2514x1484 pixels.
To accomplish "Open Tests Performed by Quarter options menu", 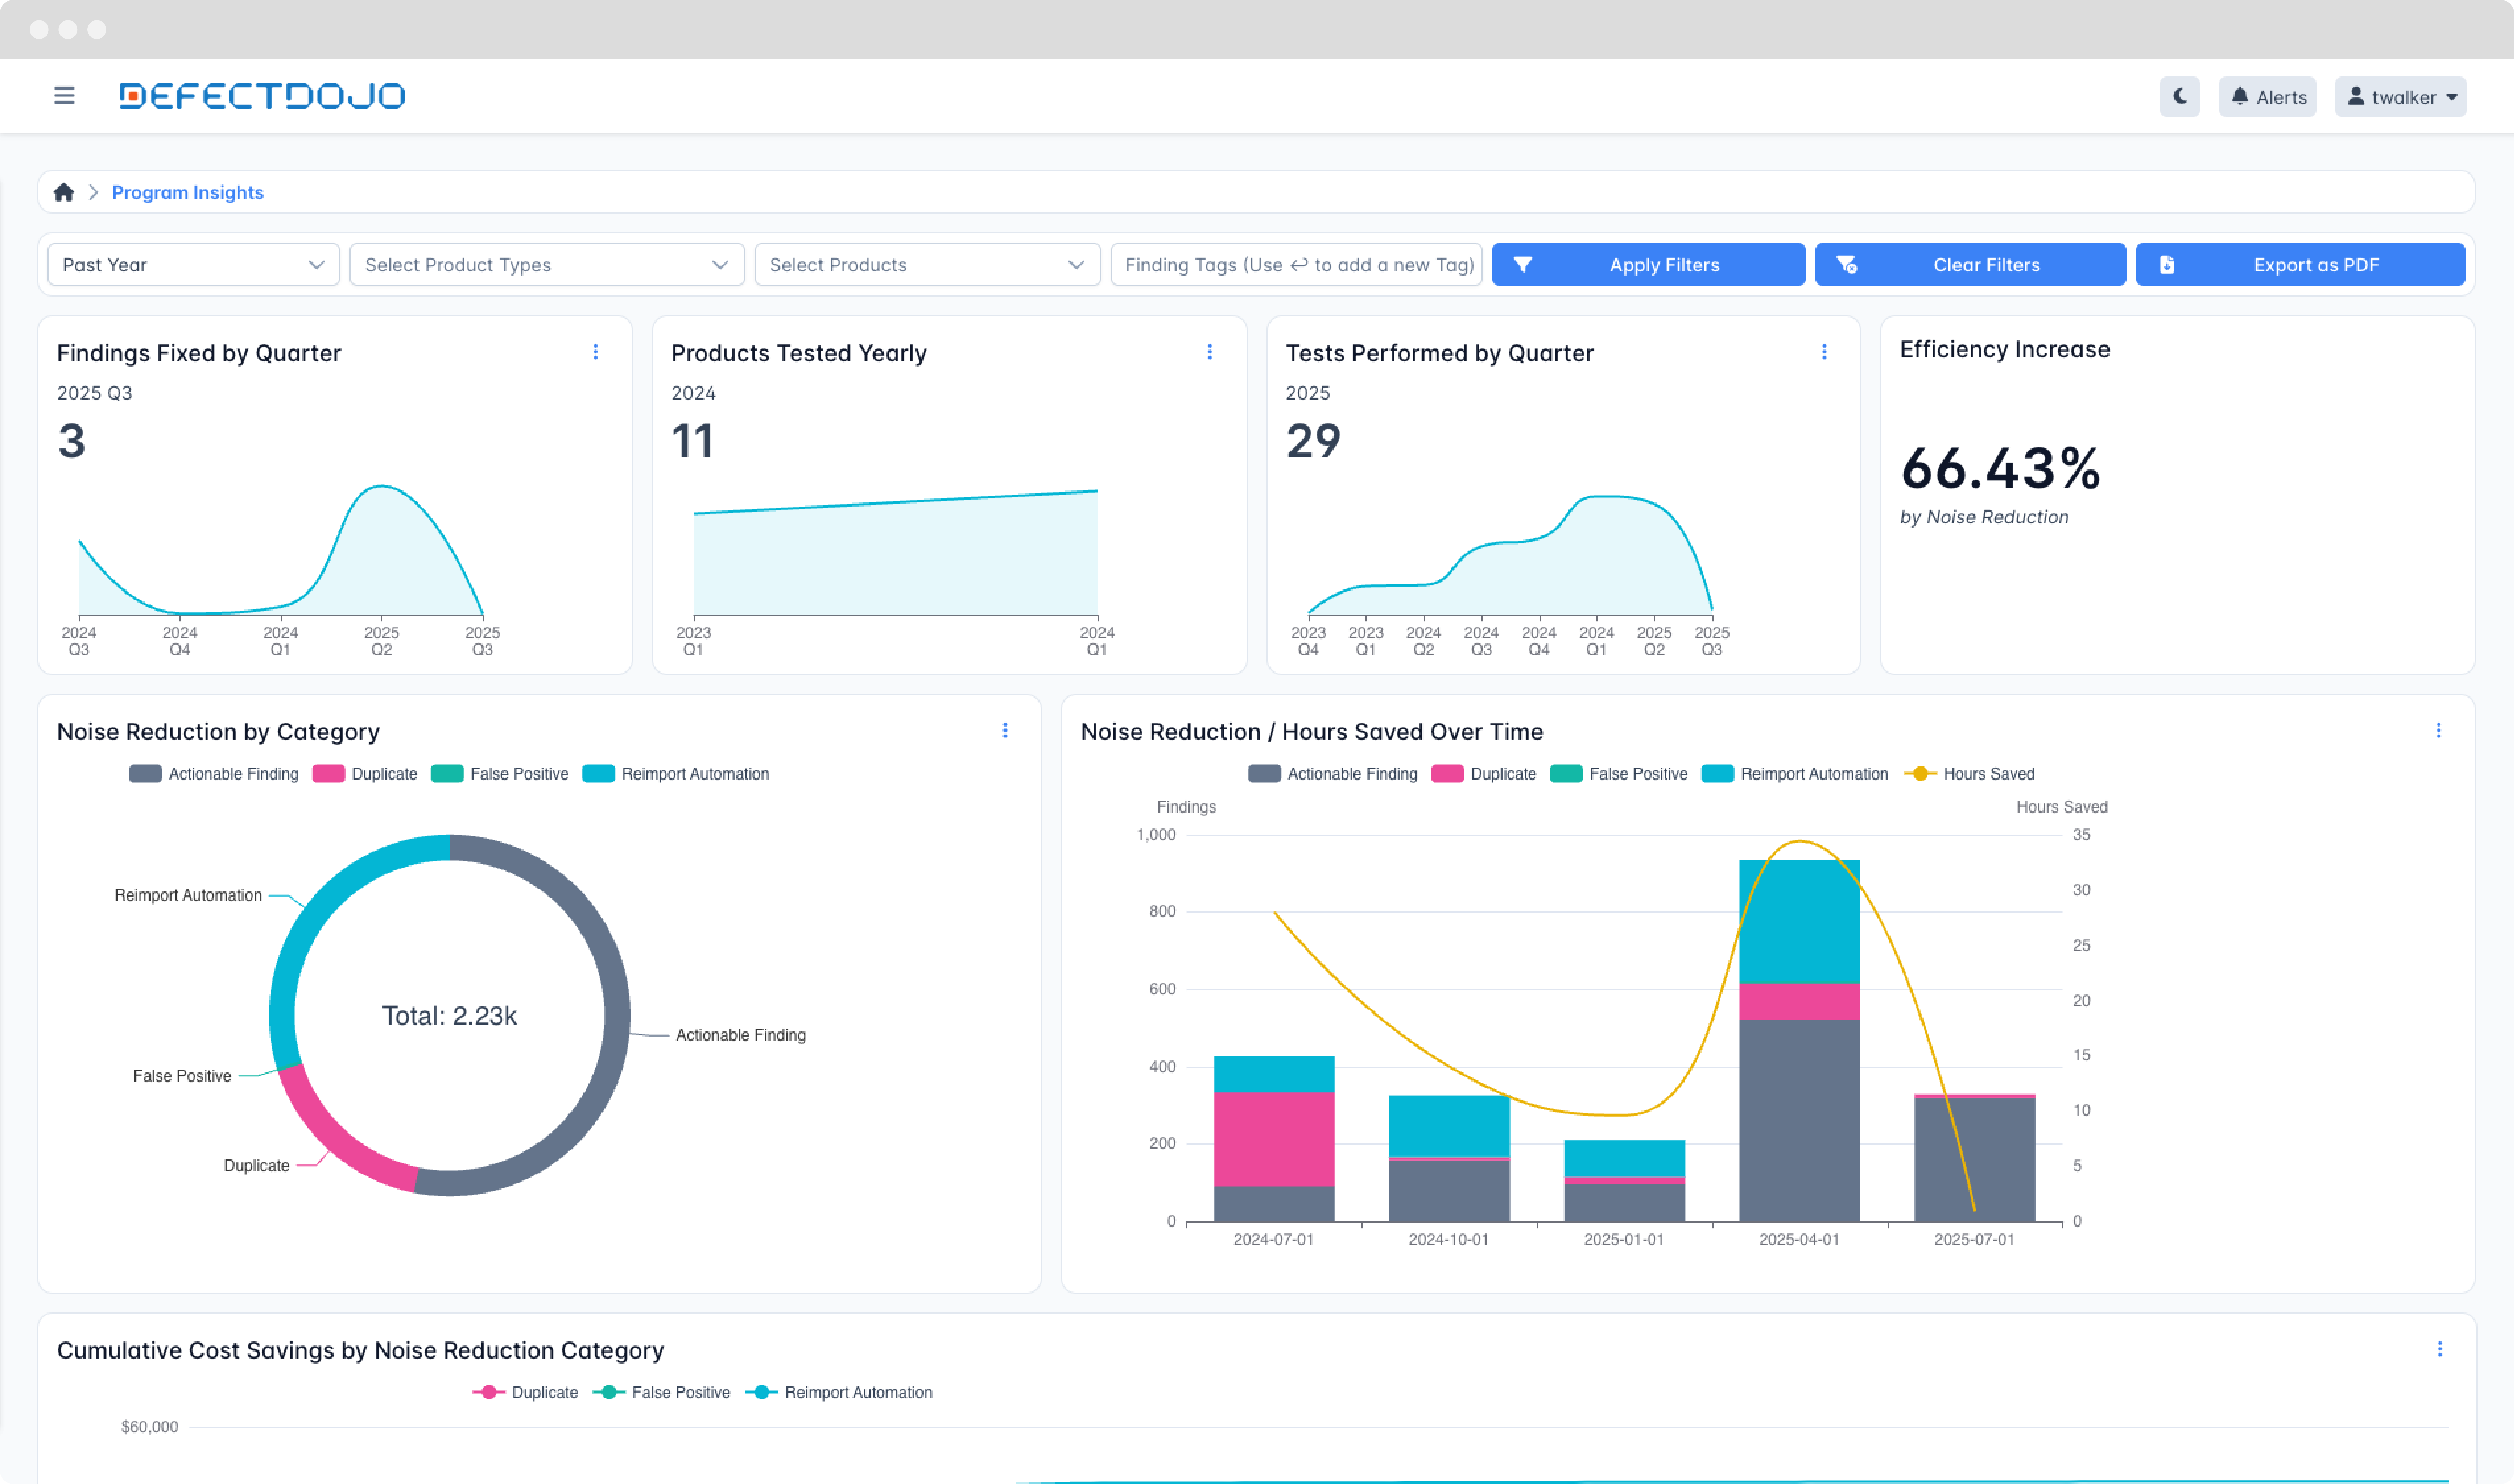I will (x=1824, y=352).
